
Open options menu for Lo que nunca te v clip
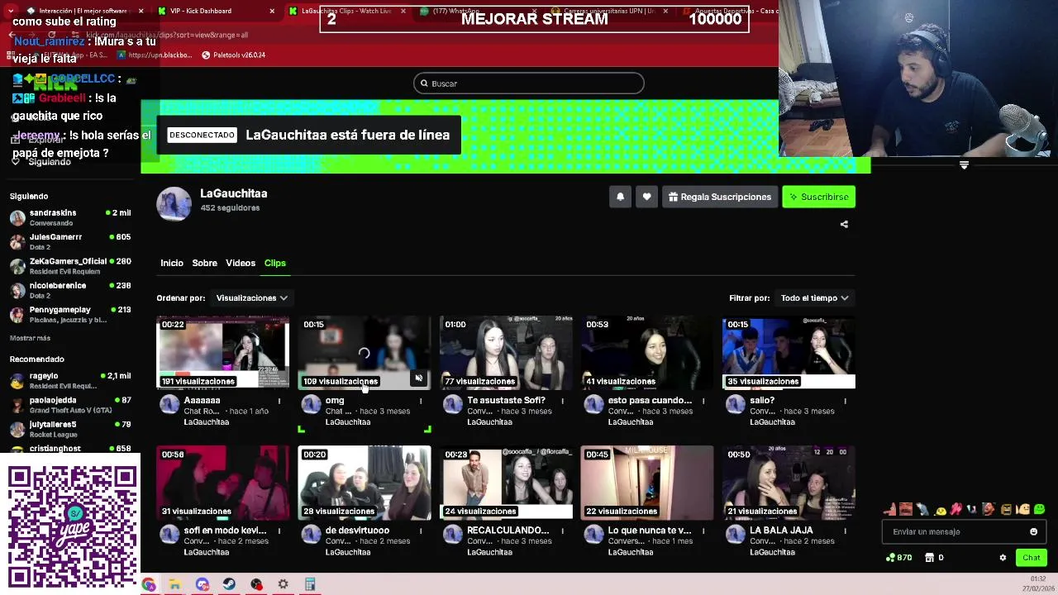(x=703, y=531)
